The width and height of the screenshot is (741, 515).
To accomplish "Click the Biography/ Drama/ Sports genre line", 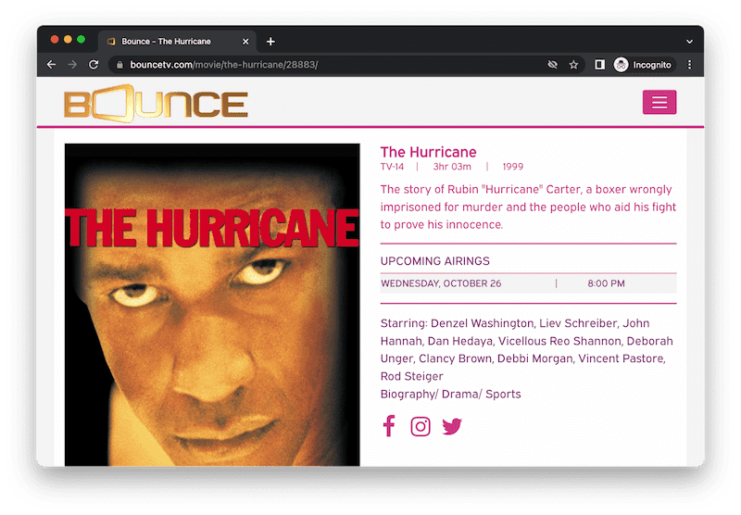I will coord(450,394).
